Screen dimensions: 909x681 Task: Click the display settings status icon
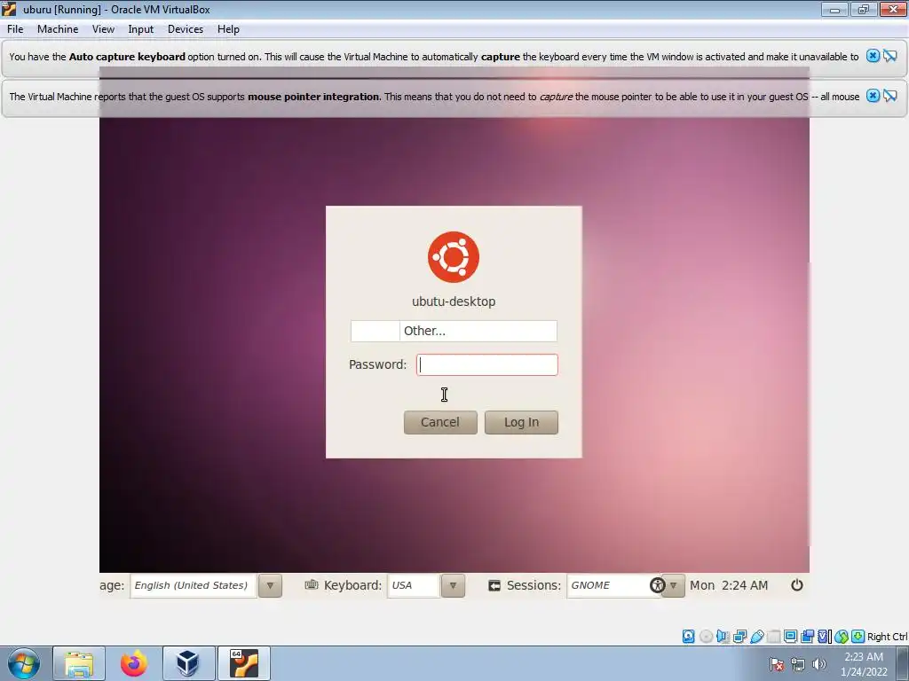tap(790, 637)
